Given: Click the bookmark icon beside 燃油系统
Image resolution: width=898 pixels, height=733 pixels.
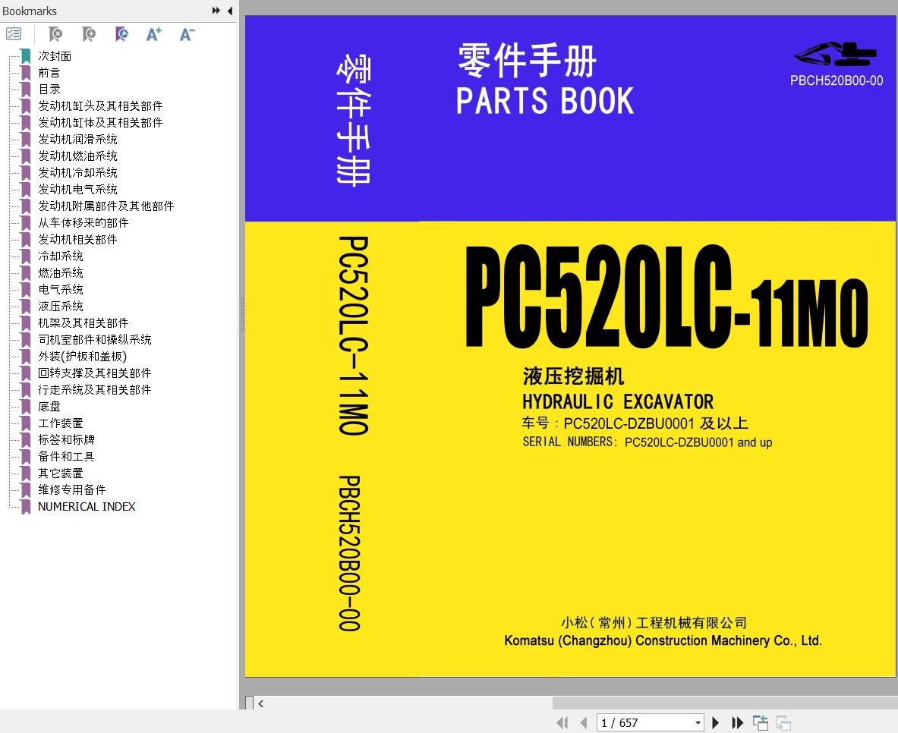Looking at the screenshot, I should (26, 272).
